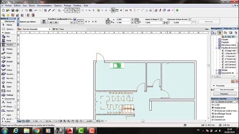
Task: Open the Documentation menu
Action: [44, 6]
